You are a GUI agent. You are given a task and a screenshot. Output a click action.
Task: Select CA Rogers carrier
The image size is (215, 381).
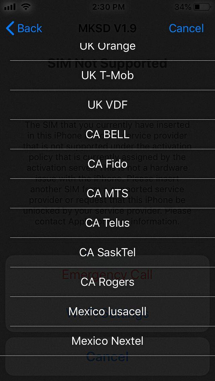(x=107, y=282)
